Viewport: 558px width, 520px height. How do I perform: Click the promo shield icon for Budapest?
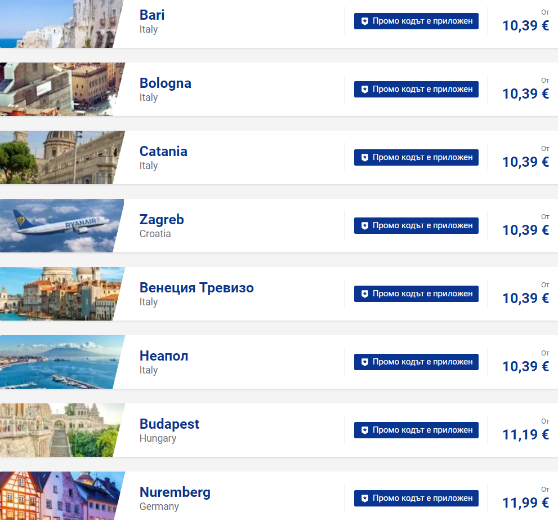pos(365,430)
